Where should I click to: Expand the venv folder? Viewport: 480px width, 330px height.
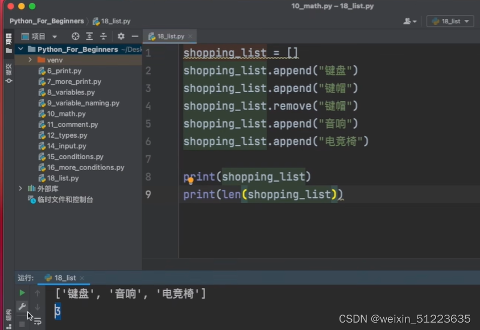point(29,60)
